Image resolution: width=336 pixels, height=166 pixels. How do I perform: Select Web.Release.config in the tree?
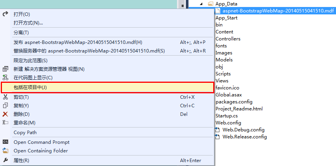(x=244, y=136)
